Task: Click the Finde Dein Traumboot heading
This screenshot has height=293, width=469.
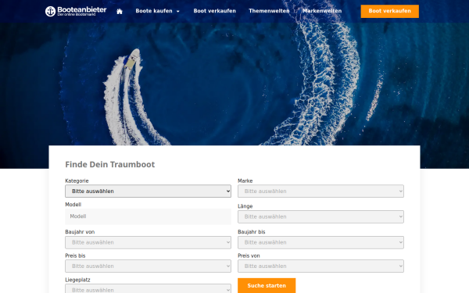Action: click(x=109, y=164)
